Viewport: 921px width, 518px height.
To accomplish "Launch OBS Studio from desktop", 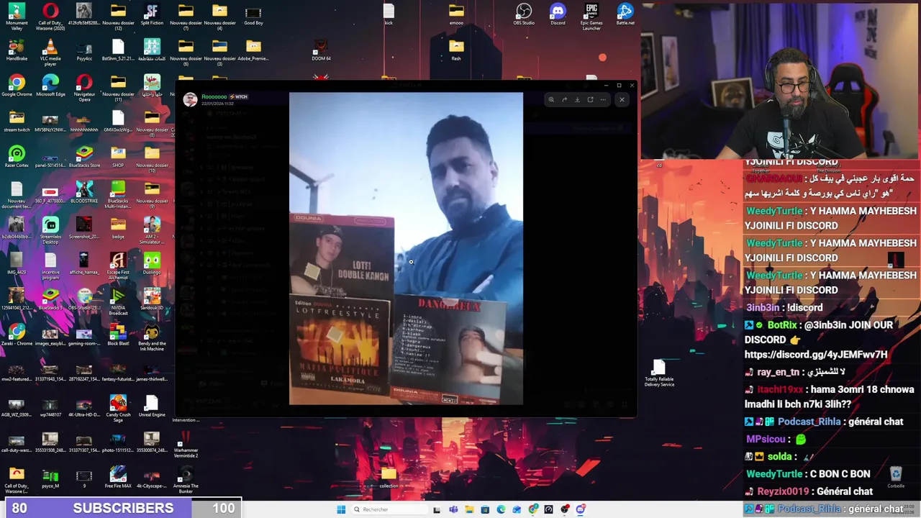I will 524,14.
